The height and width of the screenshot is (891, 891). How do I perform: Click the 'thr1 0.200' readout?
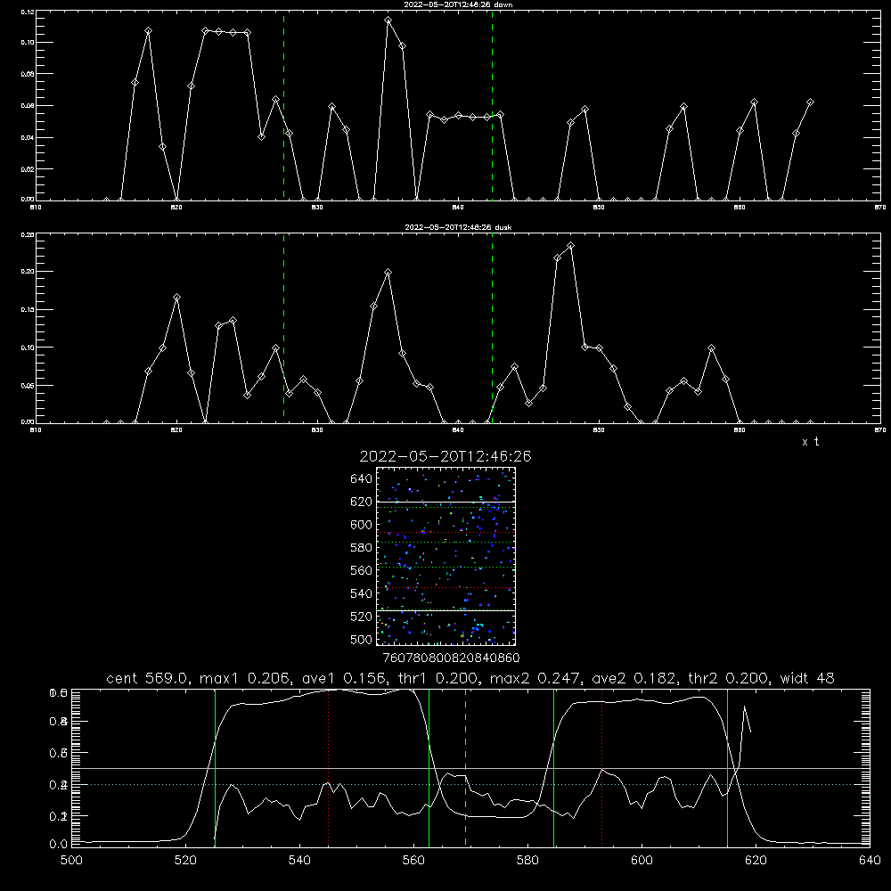coord(436,678)
